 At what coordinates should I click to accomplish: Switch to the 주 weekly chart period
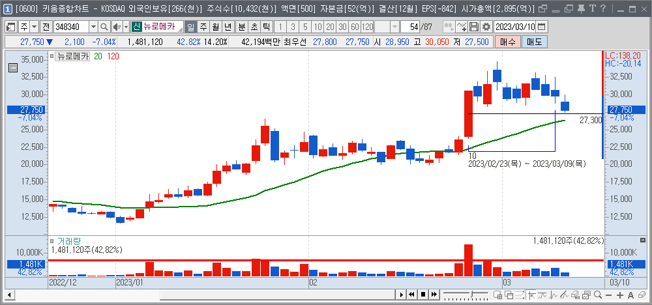[203, 27]
